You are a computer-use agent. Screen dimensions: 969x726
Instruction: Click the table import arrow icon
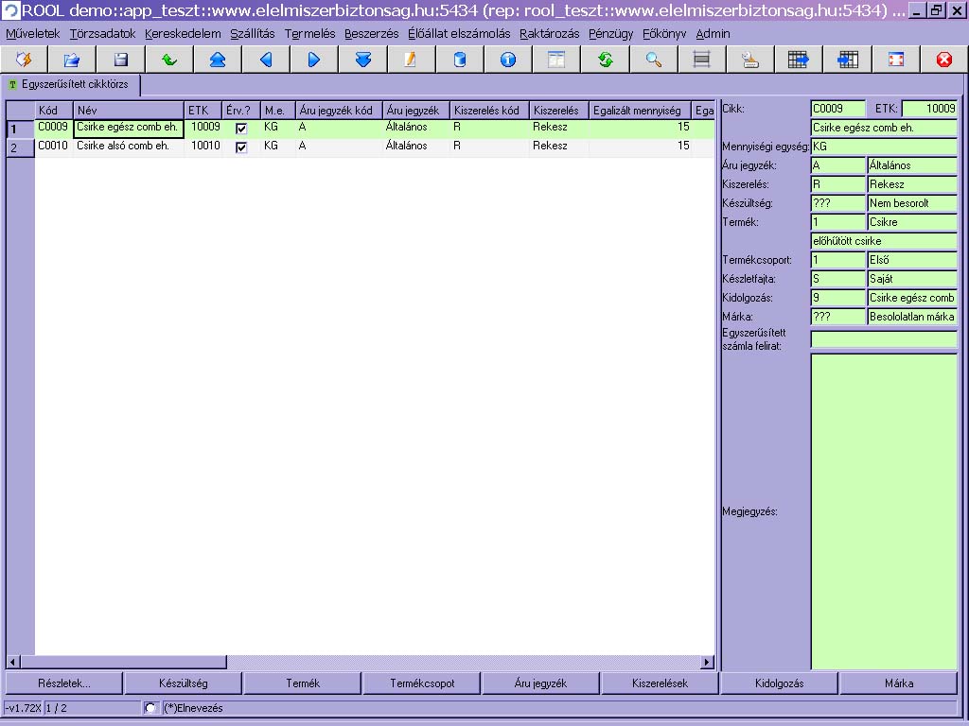click(x=847, y=60)
